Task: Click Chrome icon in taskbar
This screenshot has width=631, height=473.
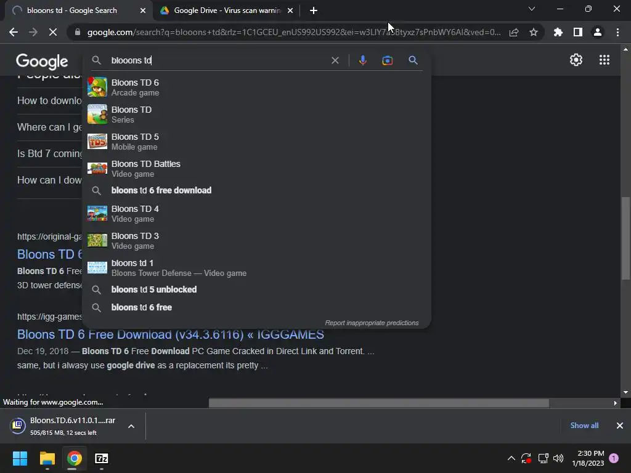Action: pos(75,458)
